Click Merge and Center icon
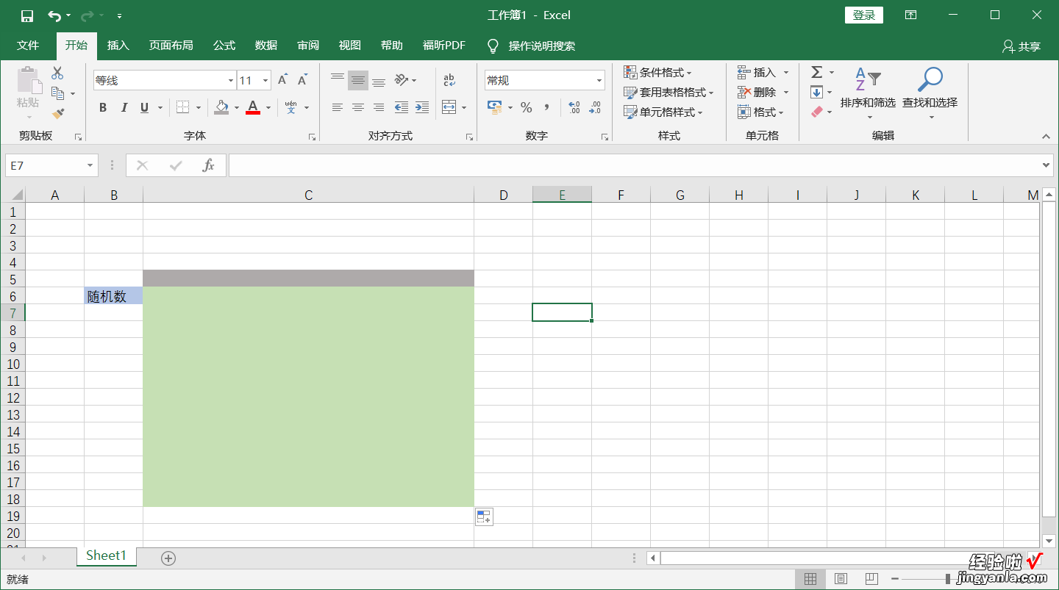1059x590 pixels. click(x=449, y=107)
